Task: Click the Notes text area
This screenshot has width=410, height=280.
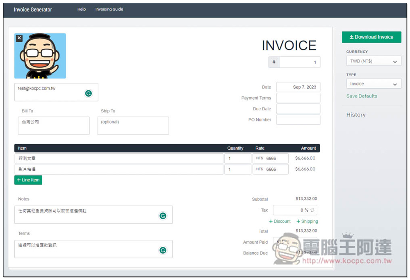Action: tap(93, 215)
